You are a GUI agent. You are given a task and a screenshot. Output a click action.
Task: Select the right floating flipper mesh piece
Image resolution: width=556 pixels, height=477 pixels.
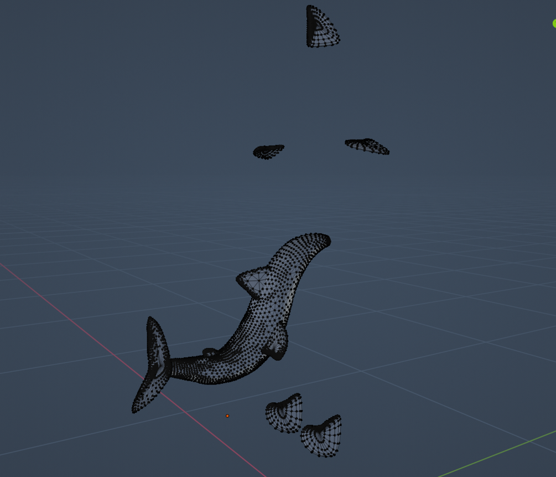pyautogui.click(x=367, y=146)
